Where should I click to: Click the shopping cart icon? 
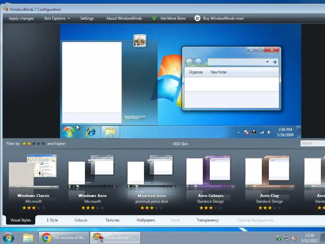click(197, 18)
